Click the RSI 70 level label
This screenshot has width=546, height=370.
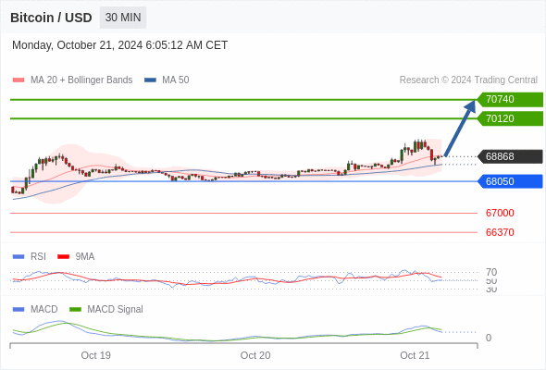coord(491,272)
